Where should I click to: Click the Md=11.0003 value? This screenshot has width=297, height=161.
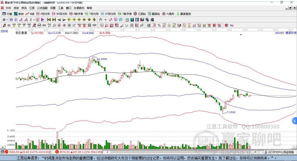pyautogui.click(x=72, y=33)
